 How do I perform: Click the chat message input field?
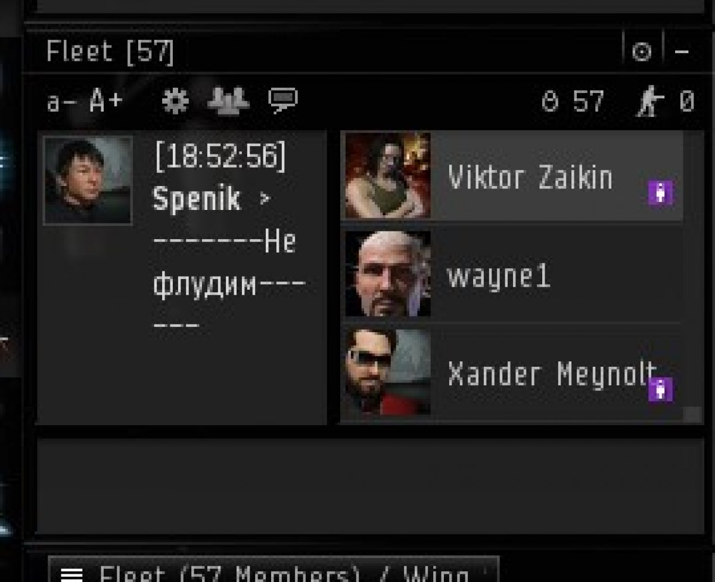pos(370,486)
